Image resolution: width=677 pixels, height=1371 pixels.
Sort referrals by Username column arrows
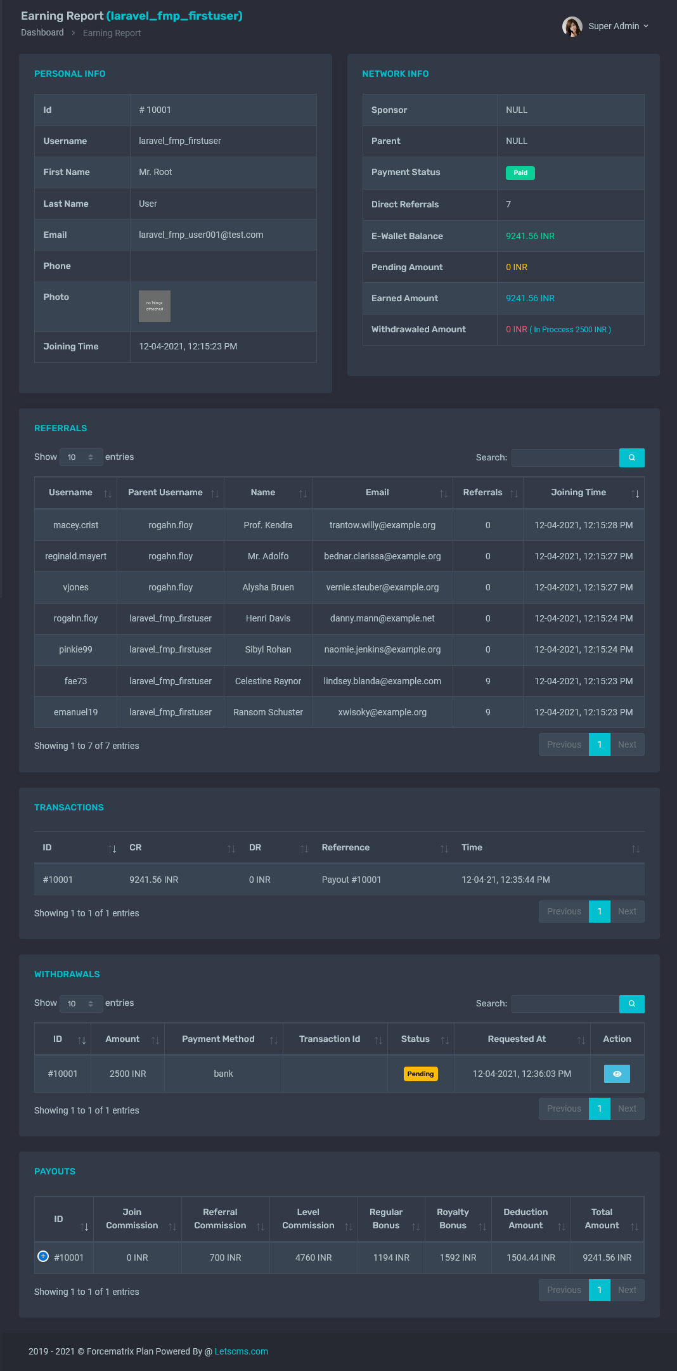[108, 493]
